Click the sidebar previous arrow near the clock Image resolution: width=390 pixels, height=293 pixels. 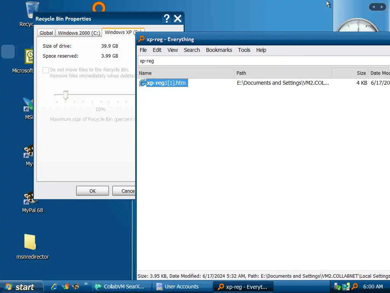[x=374, y=7]
